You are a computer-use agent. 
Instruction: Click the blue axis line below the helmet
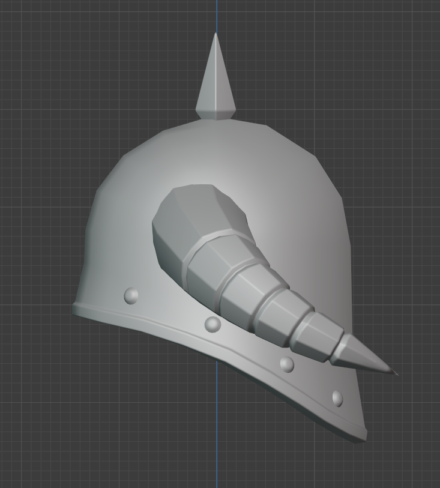[x=217, y=423]
